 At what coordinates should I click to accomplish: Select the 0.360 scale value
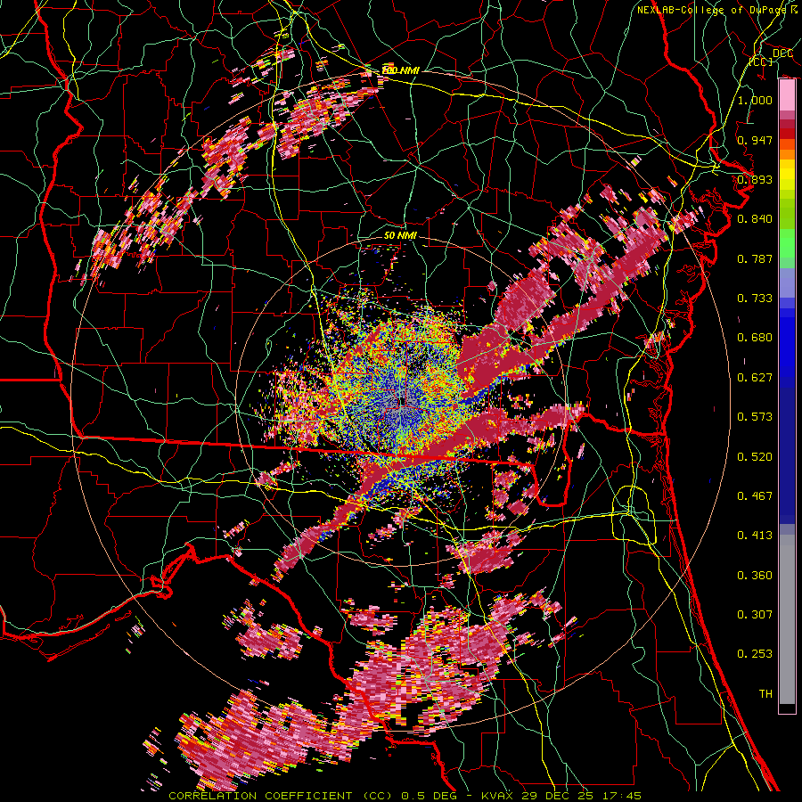pos(755,576)
